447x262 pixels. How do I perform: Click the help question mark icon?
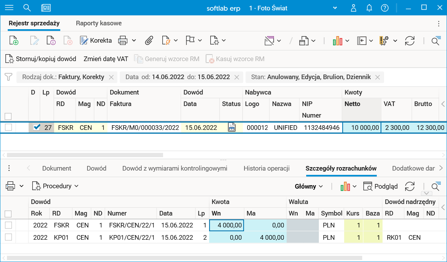(x=384, y=8)
